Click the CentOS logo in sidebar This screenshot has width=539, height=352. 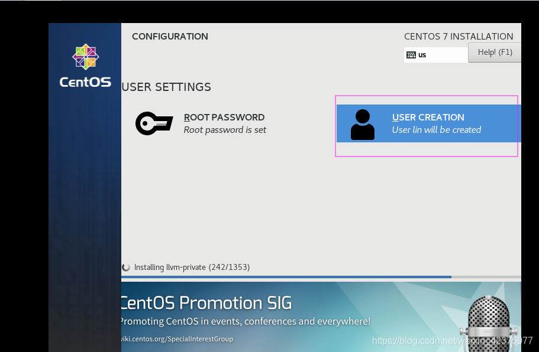coord(86,57)
